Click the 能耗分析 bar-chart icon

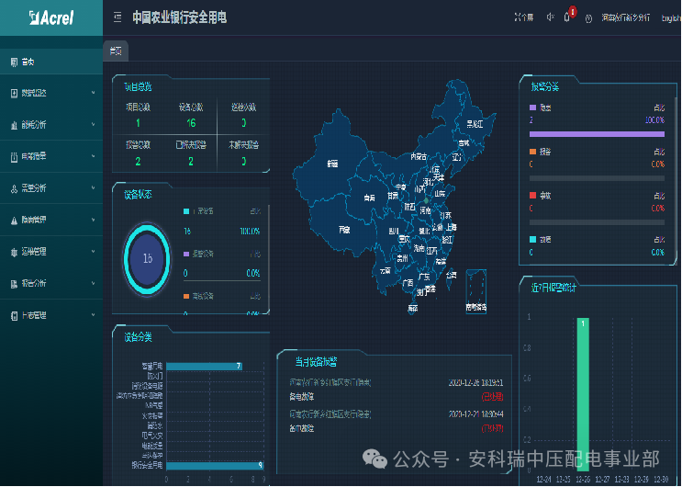(x=15, y=125)
